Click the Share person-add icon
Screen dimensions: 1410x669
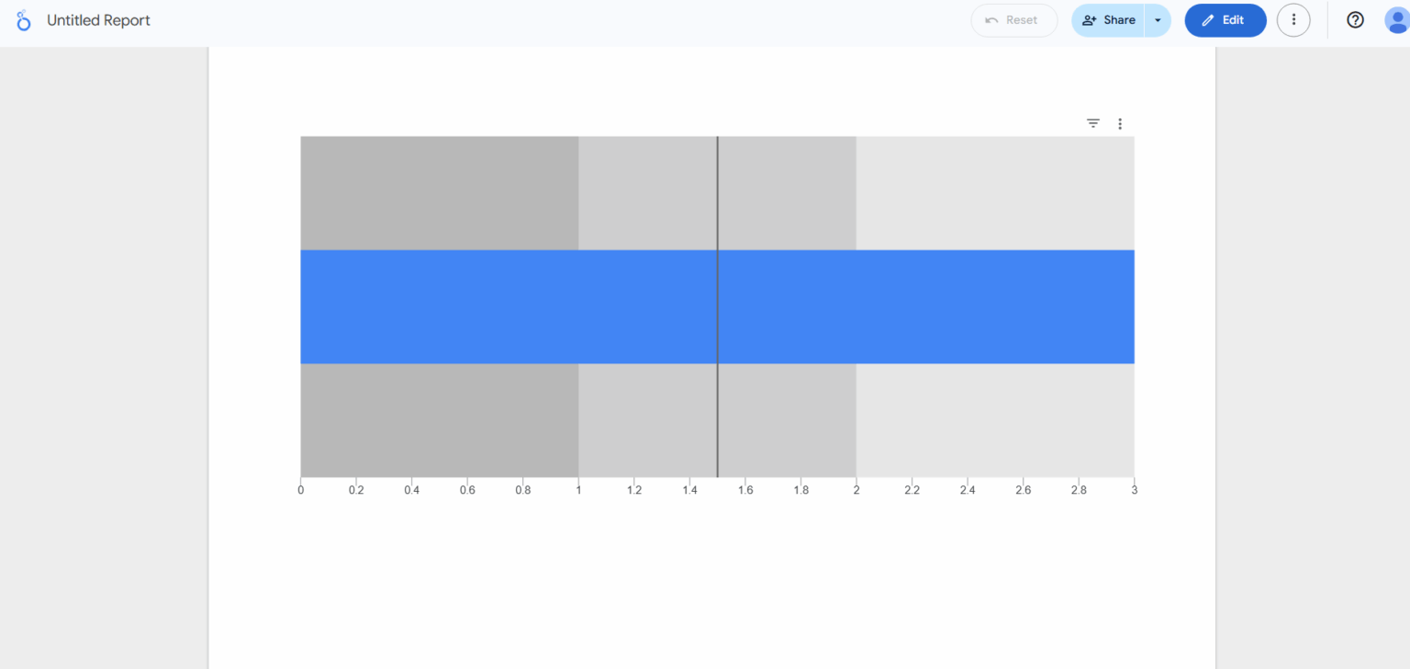[1090, 19]
